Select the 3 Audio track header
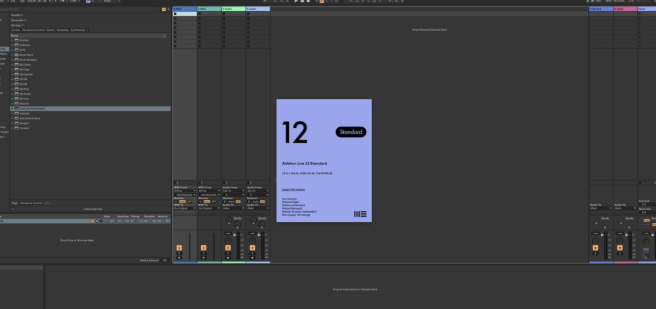Image resolution: width=656 pixels, height=309 pixels. click(x=234, y=9)
